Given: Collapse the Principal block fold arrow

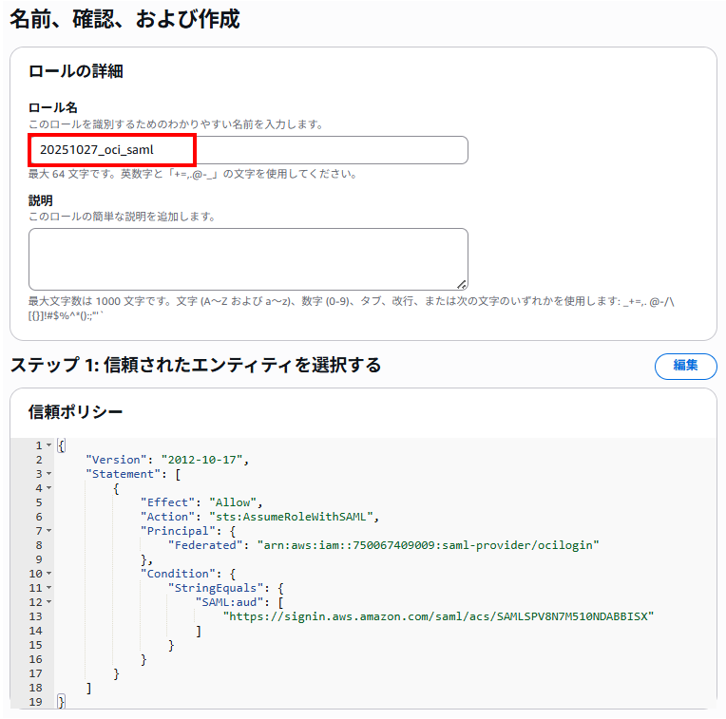Looking at the screenshot, I should point(48,531).
